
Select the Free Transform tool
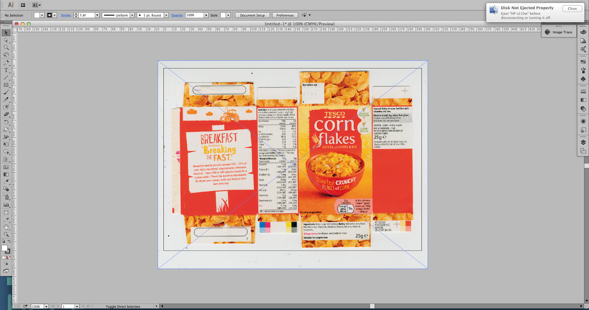point(6,144)
